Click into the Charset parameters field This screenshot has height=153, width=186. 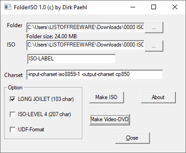[x=95, y=75]
